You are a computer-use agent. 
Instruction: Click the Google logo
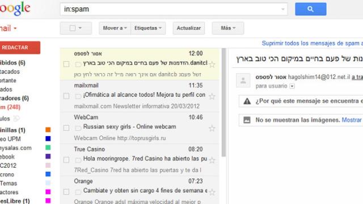[x=15, y=9]
